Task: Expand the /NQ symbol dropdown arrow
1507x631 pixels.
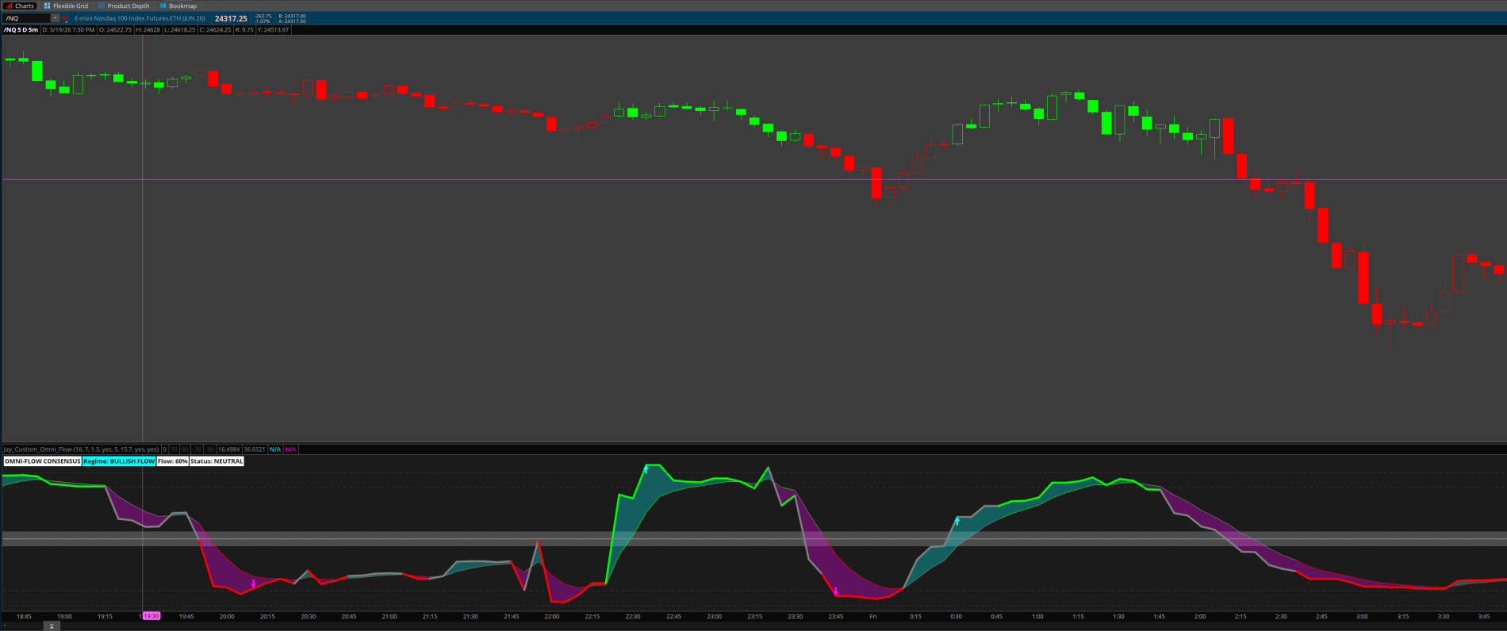Action: (55, 18)
